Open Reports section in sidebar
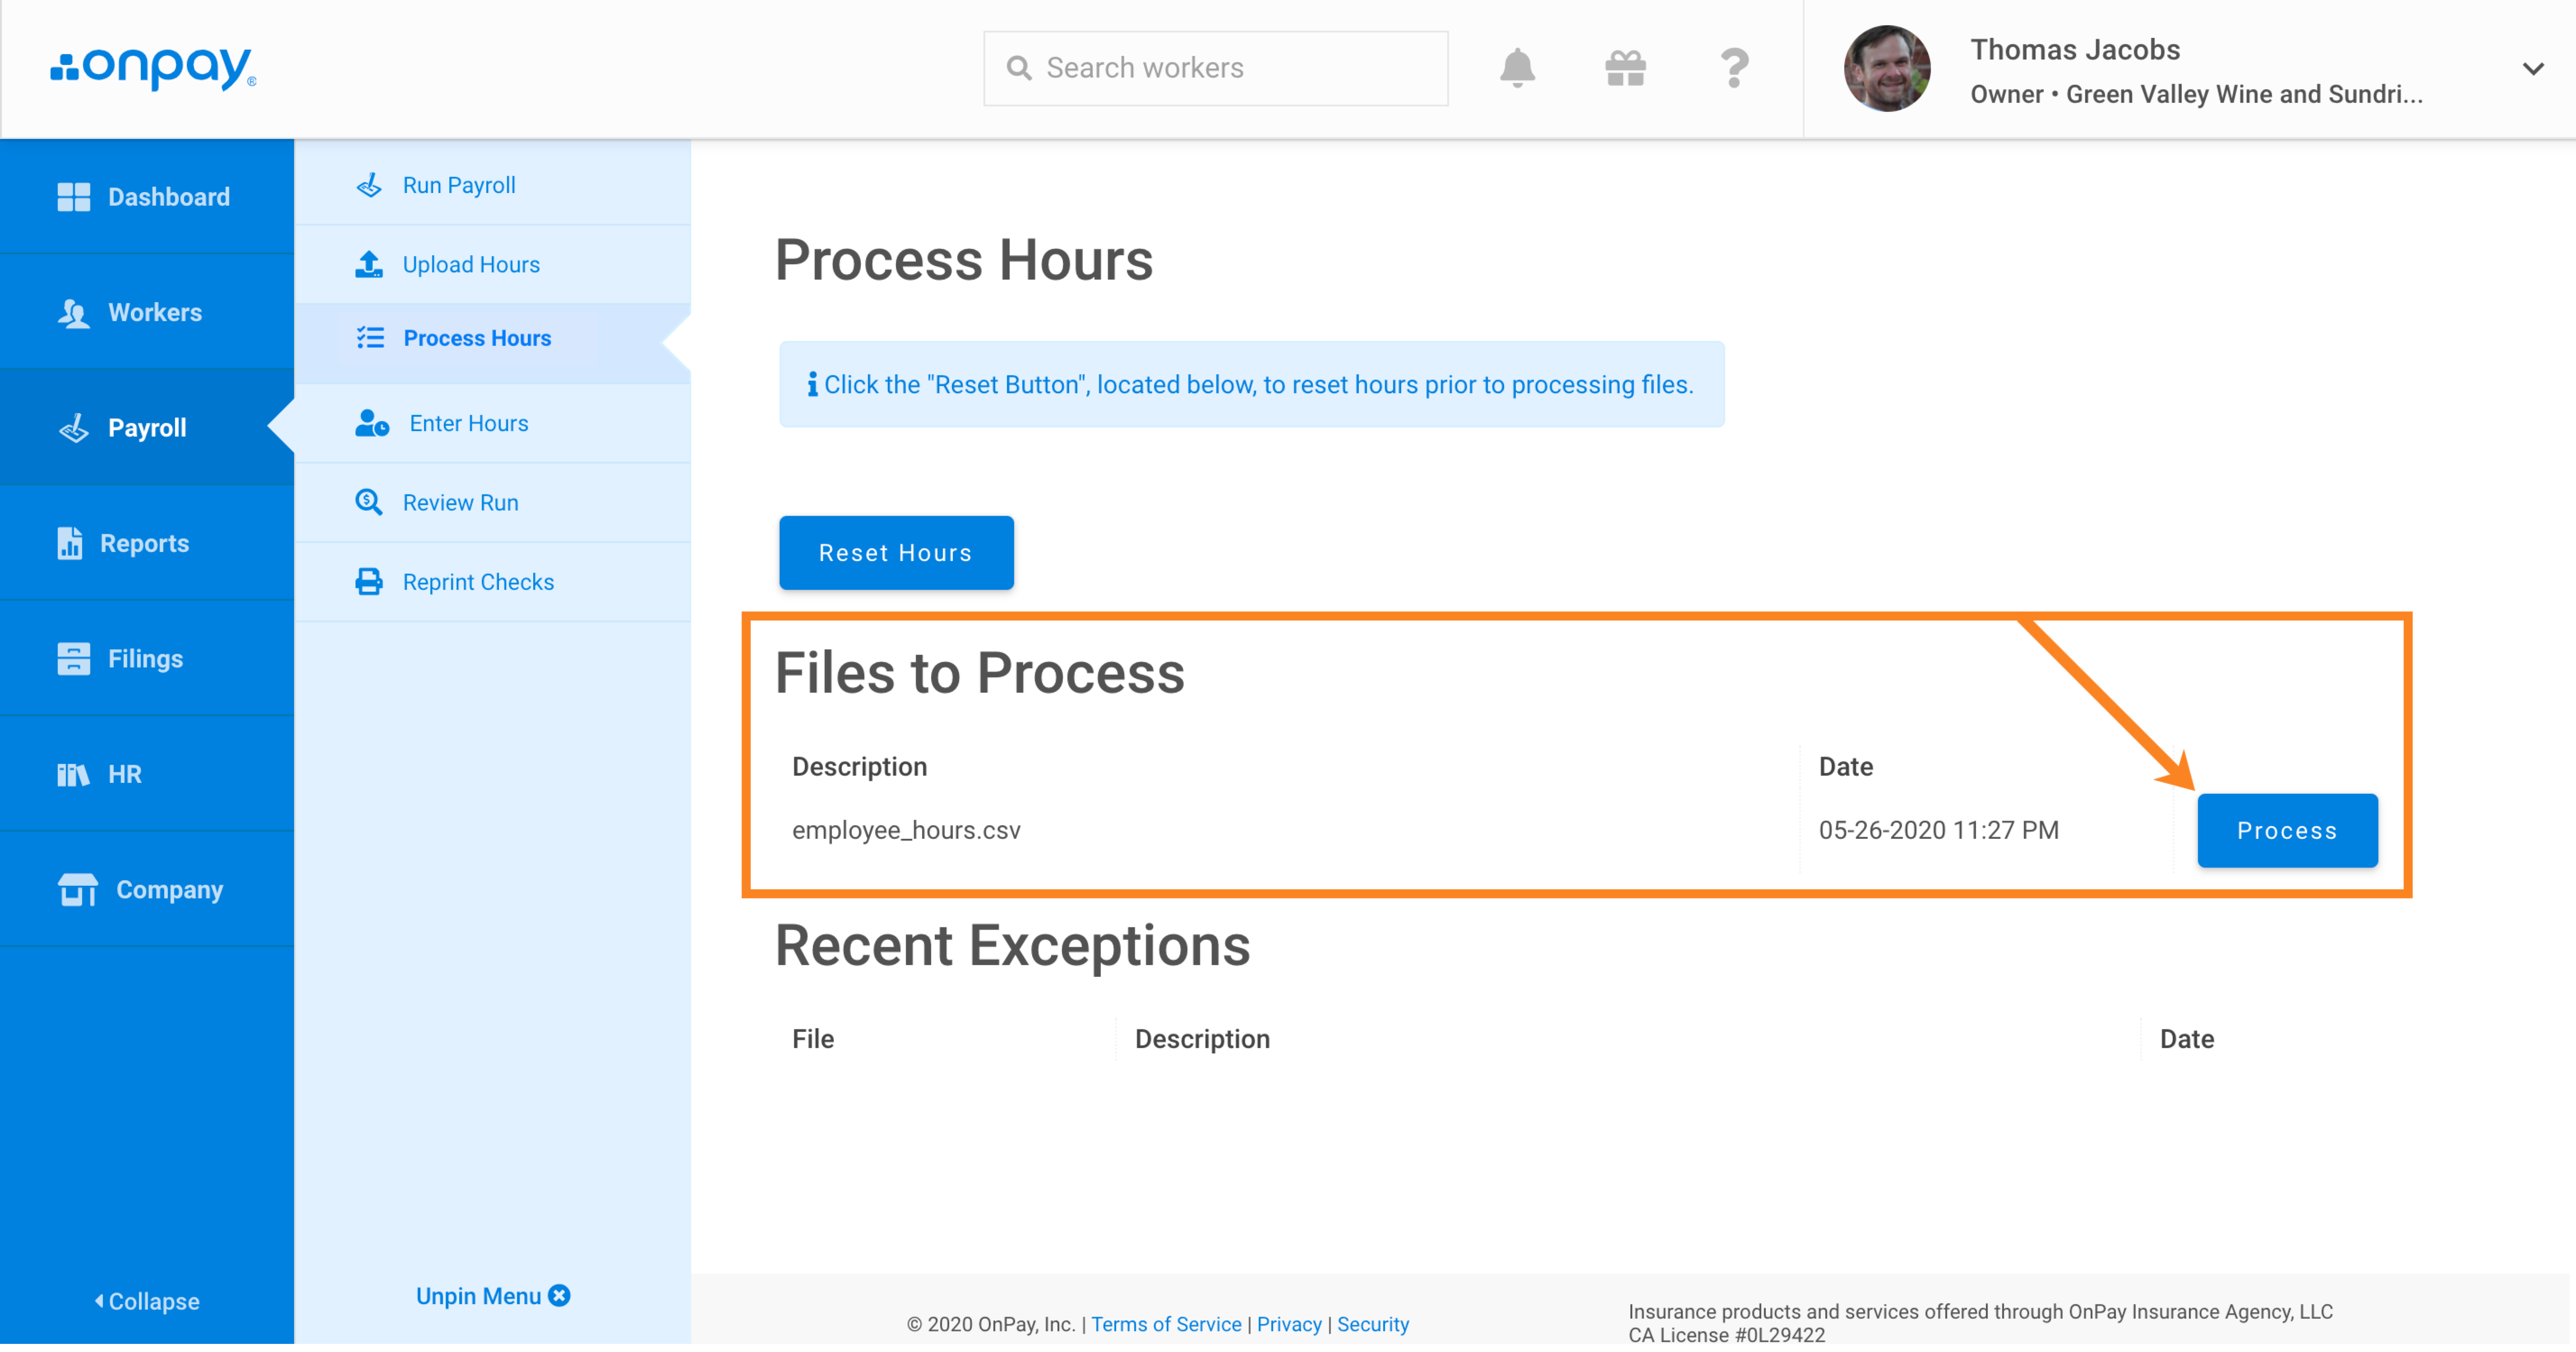 click(147, 543)
